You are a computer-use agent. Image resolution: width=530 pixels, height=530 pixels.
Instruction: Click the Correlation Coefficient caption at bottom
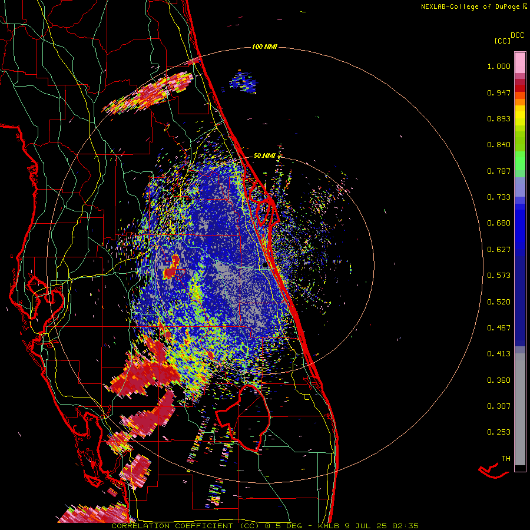[265, 526]
